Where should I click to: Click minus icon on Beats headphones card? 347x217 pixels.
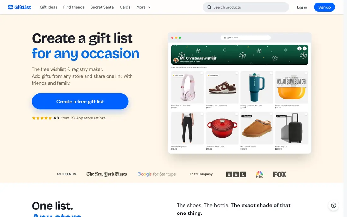[x=202, y=73]
